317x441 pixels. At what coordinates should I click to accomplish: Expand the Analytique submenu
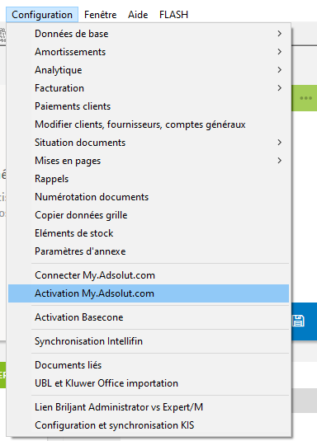click(149, 70)
